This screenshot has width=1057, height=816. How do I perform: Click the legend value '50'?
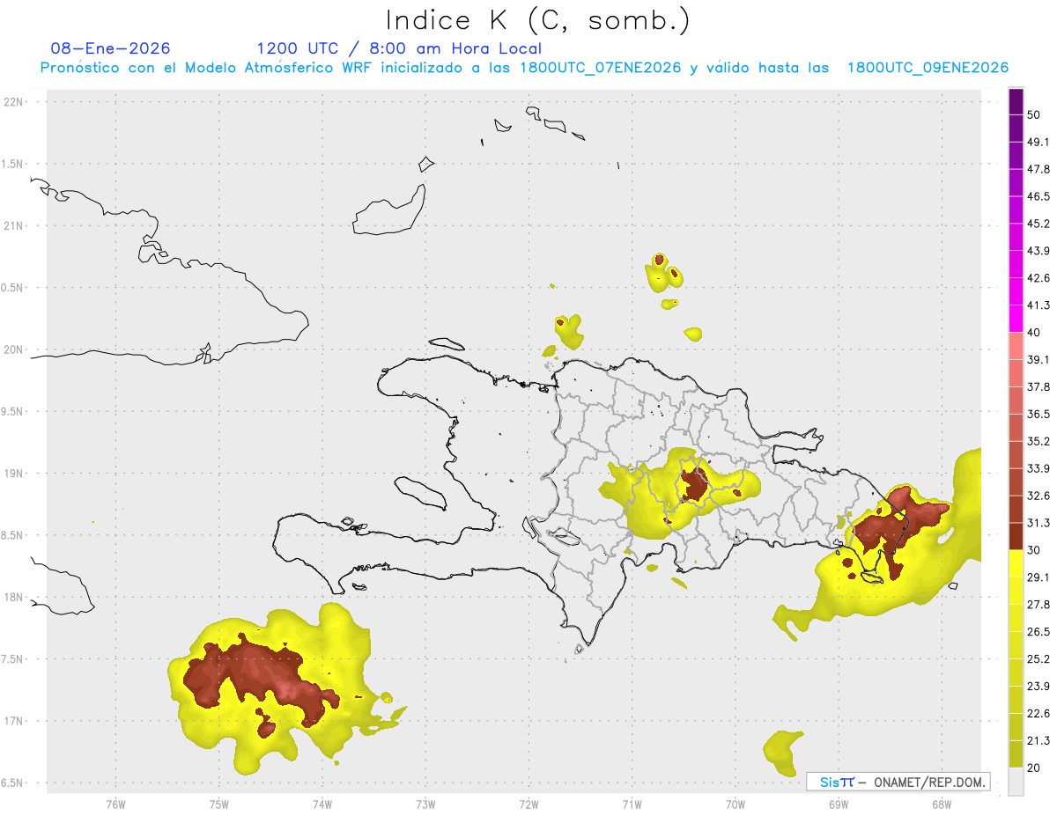pyautogui.click(x=1034, y=115)
